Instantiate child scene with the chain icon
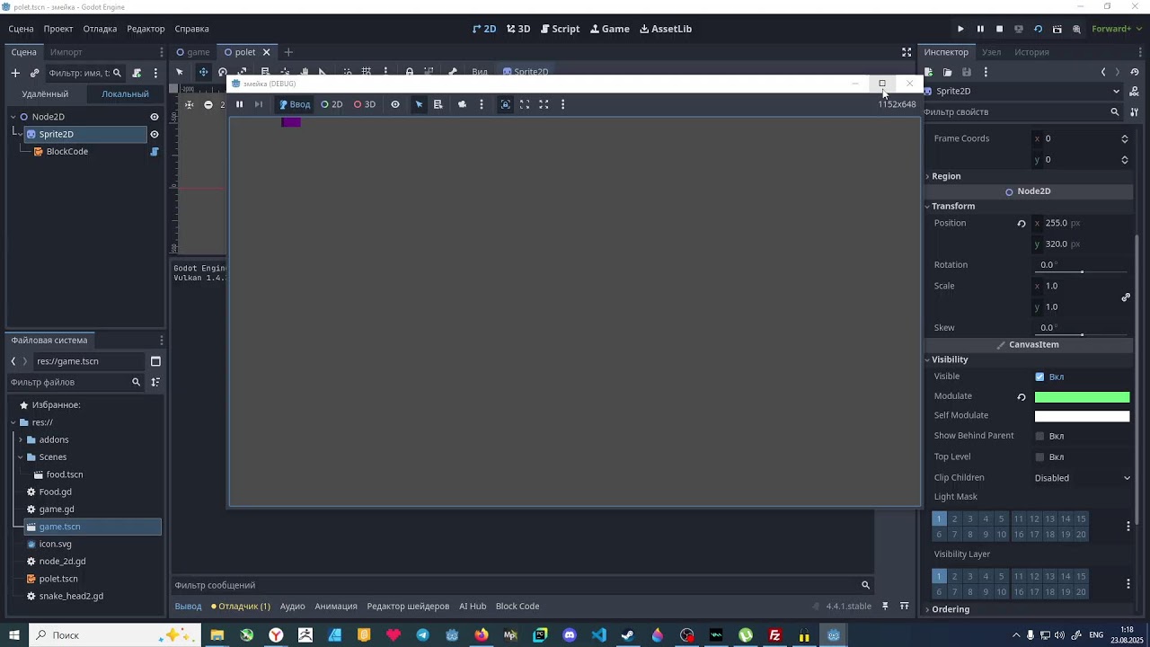 pos(35,73)
